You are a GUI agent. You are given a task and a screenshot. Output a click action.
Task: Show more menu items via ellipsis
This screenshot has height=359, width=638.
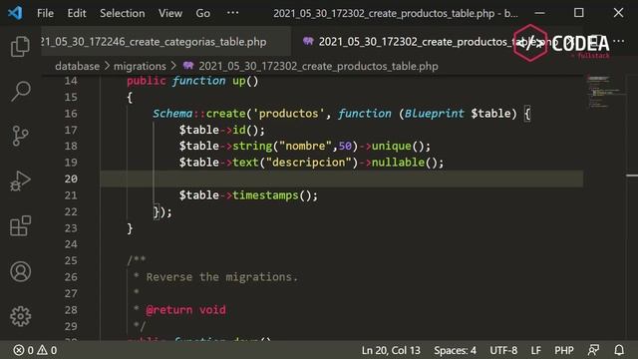pyautogui.click(x=232, y=13)
